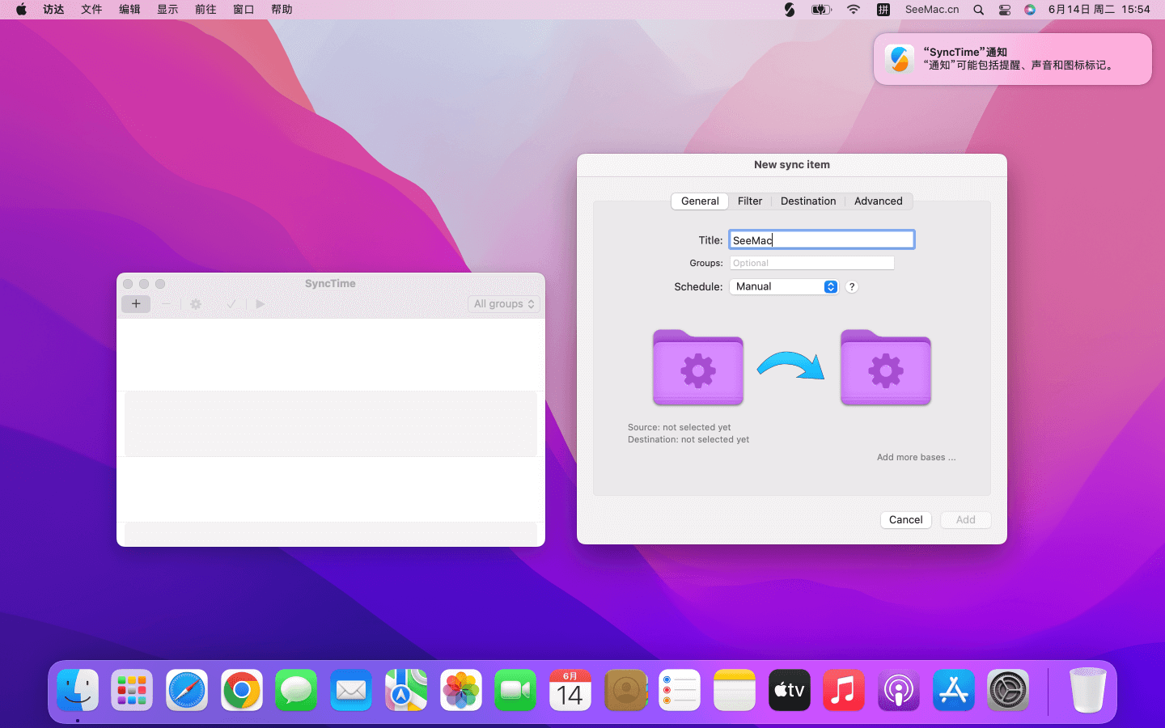Open System Preferences from the Dock
The width and height of the screenshot is (1165, 728).
pyautogui.click(x=1008, y=691)
